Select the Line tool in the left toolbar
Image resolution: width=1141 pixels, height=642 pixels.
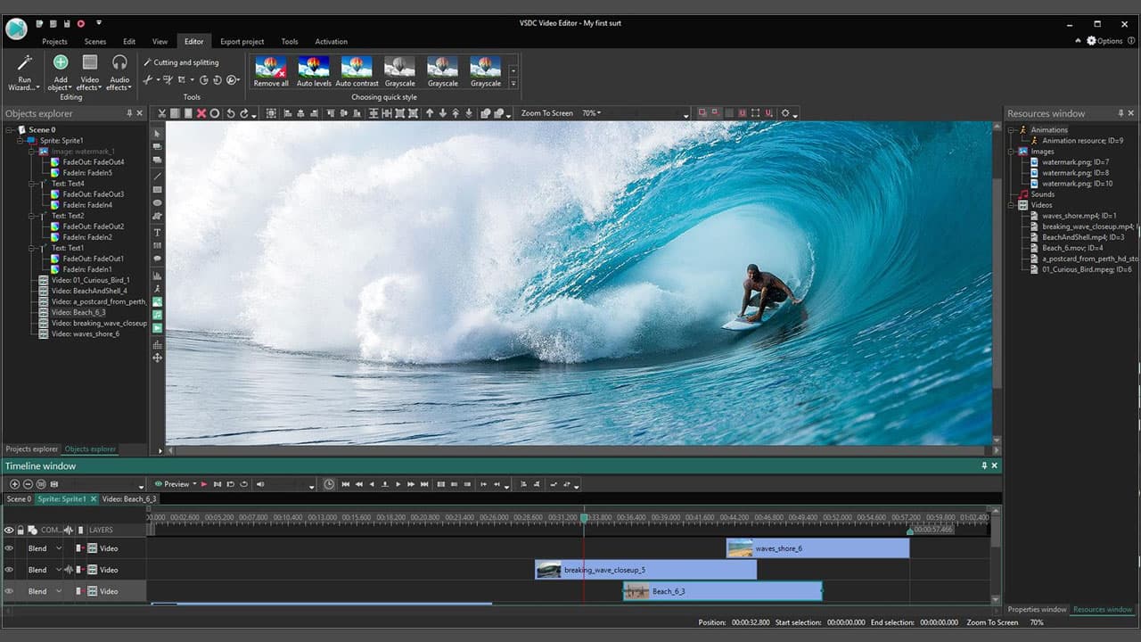pyautogui.click(x=157, y=176)
